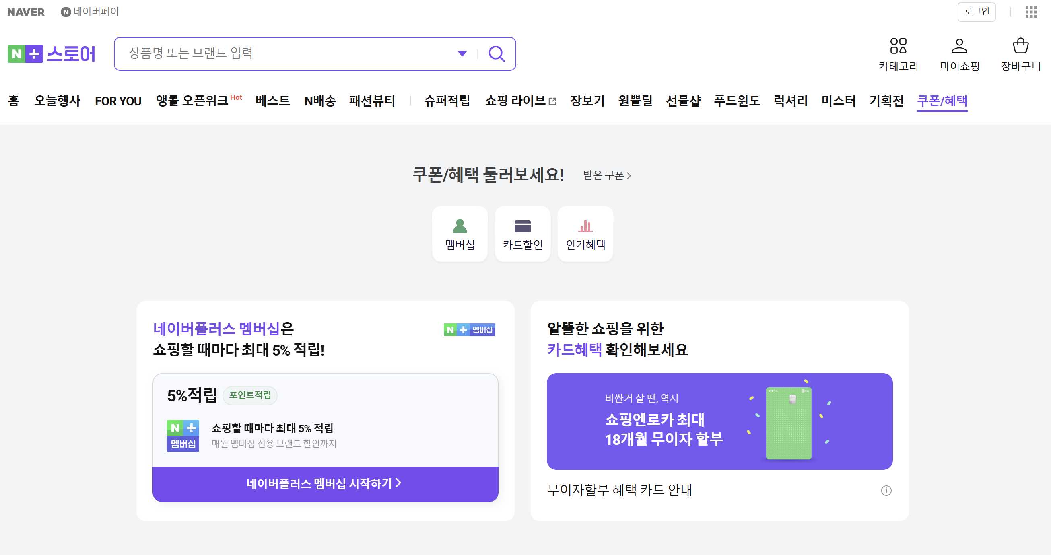
Task: Click the N+ 스토어 logo
Action: coord(51,54)
